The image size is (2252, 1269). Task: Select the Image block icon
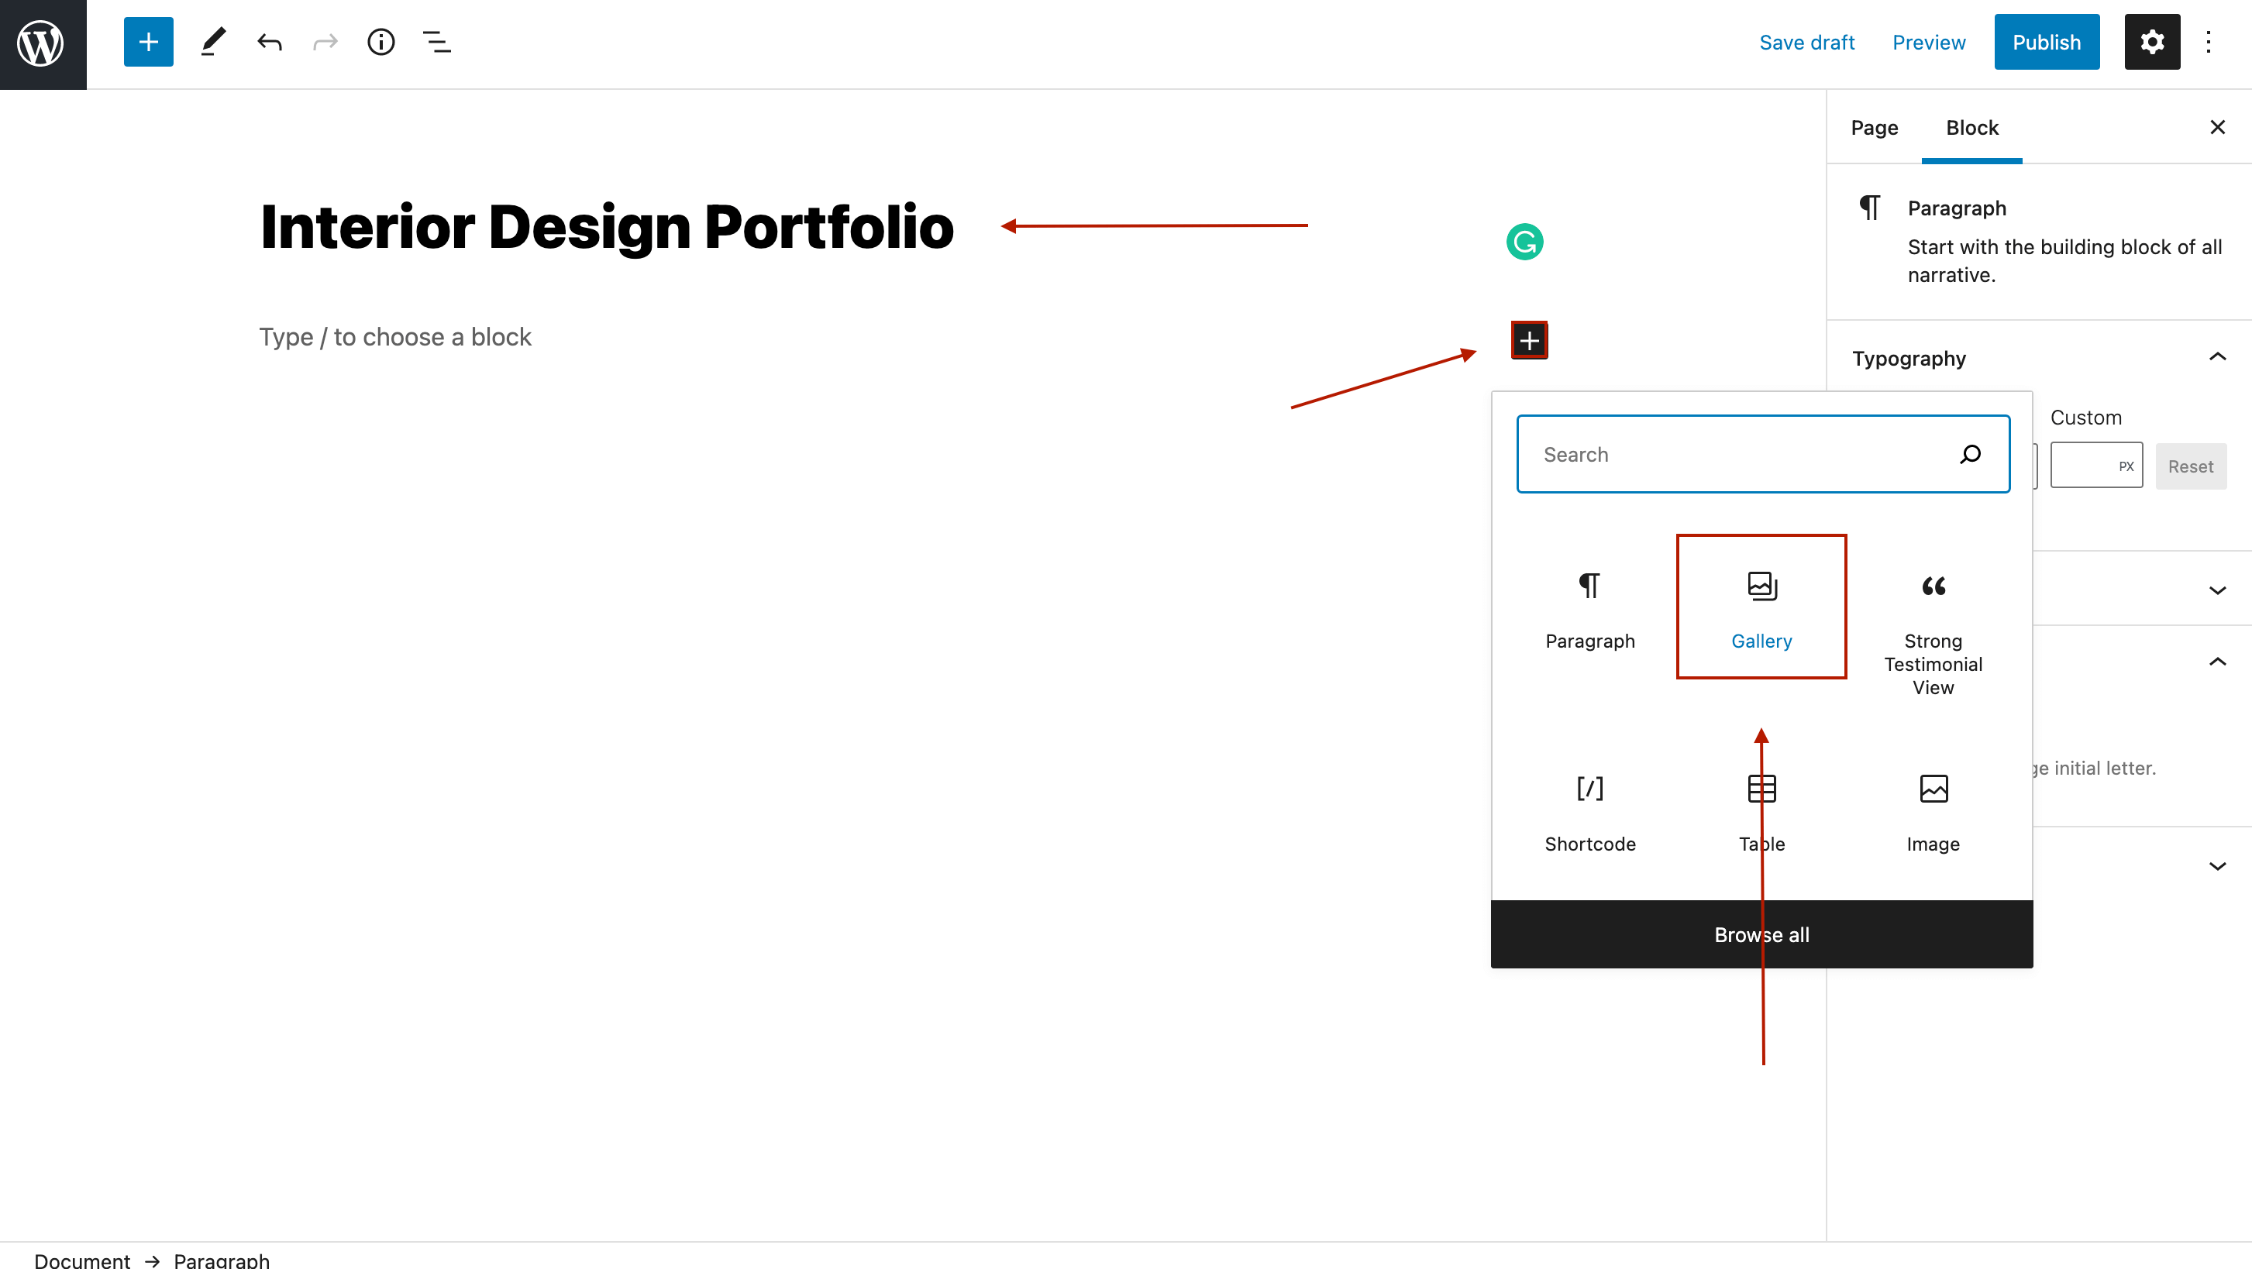(1932, 789)
